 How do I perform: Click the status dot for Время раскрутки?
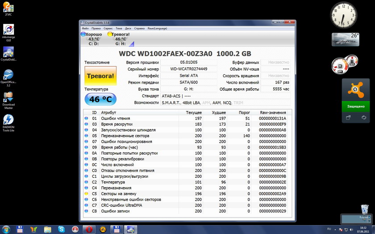[86, 124]
